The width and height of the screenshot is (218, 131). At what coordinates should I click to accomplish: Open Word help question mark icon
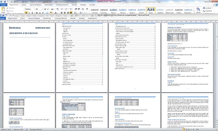point(217,5)
